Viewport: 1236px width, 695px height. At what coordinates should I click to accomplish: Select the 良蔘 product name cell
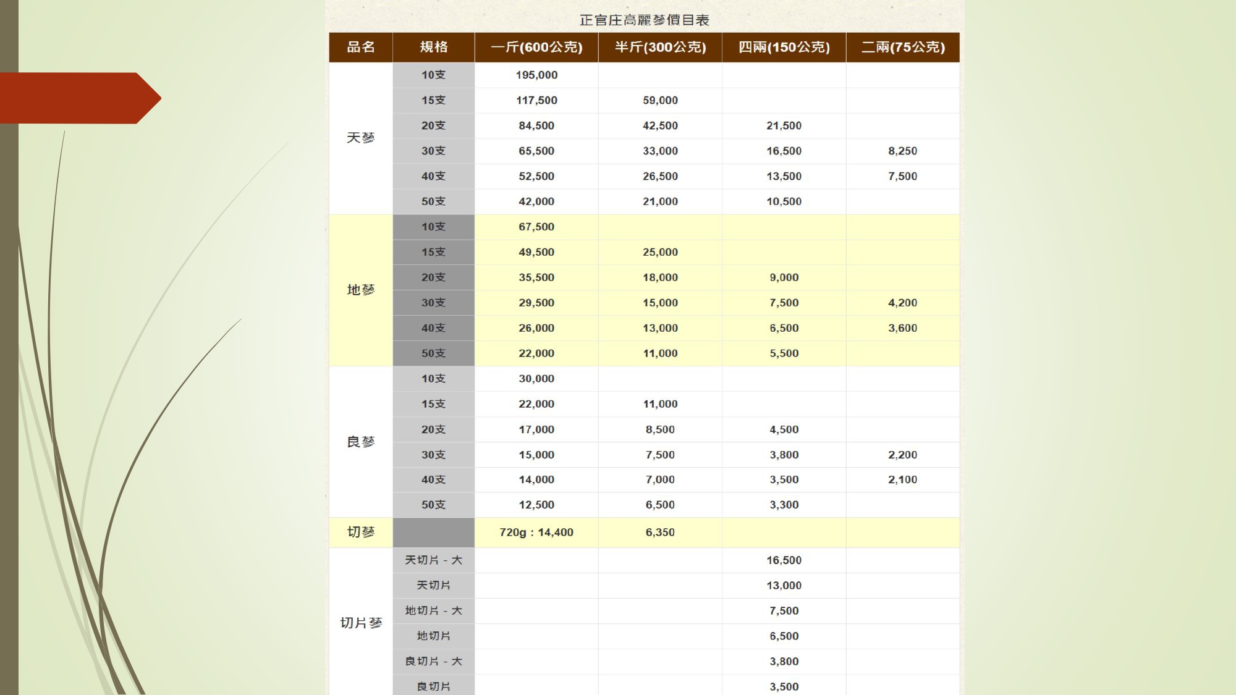pyautogui.click(x=360, y=442)
